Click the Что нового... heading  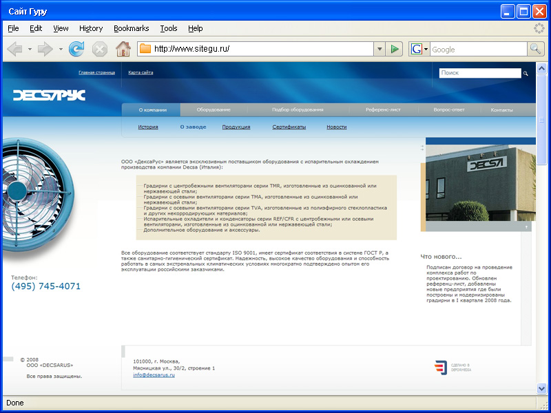click(441, 257)
